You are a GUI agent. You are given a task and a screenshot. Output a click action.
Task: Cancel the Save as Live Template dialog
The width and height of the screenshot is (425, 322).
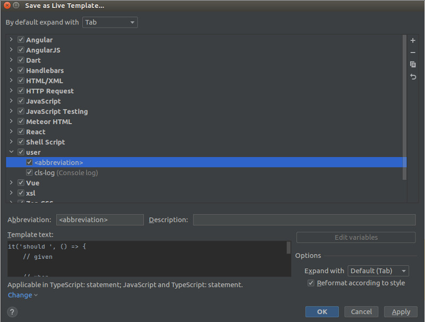click(x=361, y=311)
